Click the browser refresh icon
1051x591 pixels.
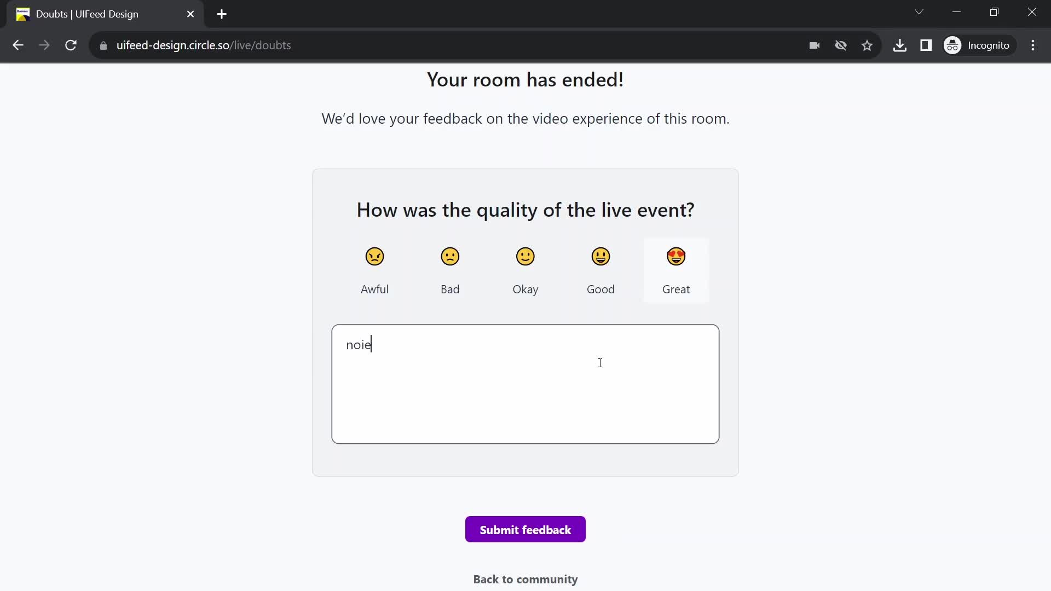(x=71, y=45)
